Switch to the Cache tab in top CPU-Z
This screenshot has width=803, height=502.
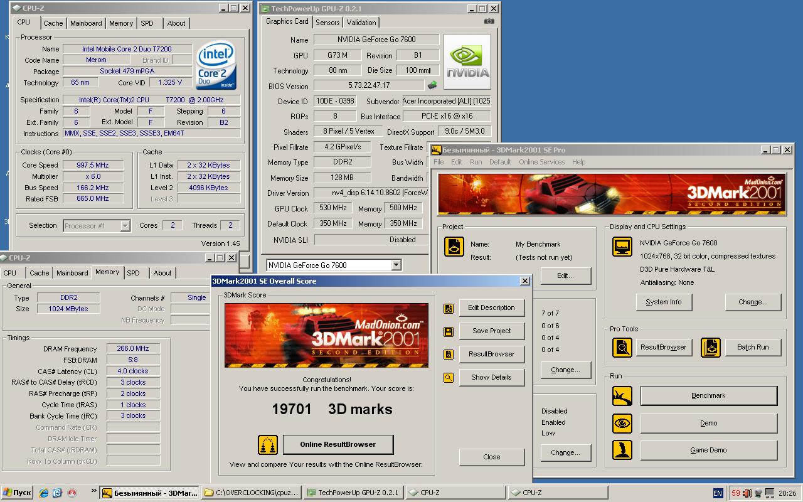[53, 23]
